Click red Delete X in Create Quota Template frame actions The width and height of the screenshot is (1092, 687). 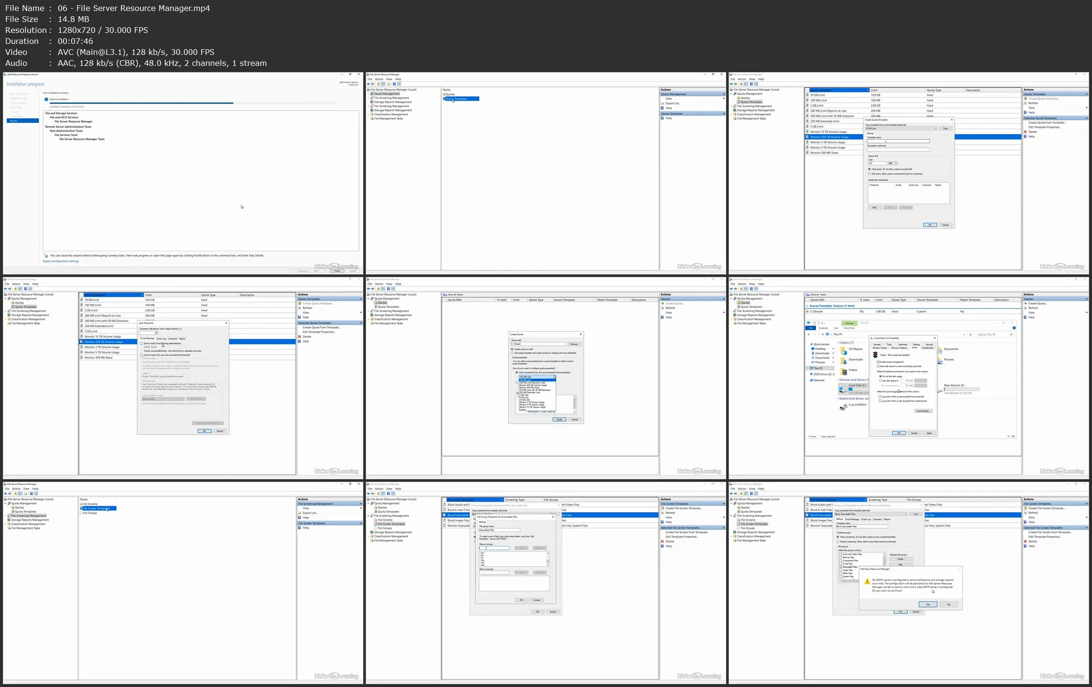tap(1025, 132)
